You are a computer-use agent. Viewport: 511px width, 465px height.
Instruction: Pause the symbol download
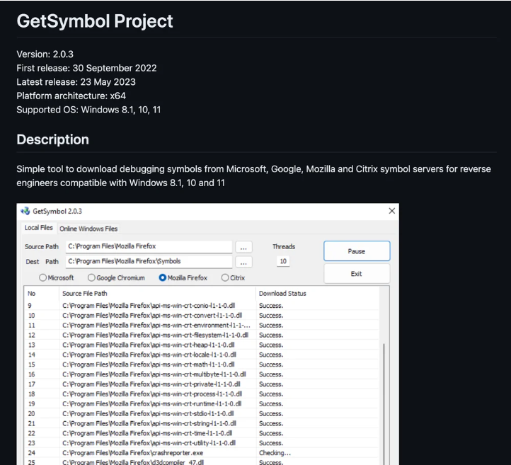[x=357, y=251]
